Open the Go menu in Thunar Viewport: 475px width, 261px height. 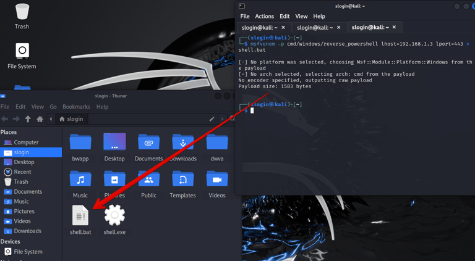[x=53, y=107]
